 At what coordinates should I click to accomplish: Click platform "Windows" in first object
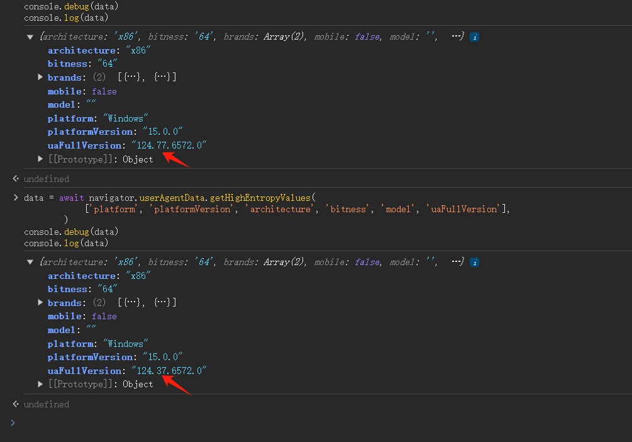tap(125, 118)
